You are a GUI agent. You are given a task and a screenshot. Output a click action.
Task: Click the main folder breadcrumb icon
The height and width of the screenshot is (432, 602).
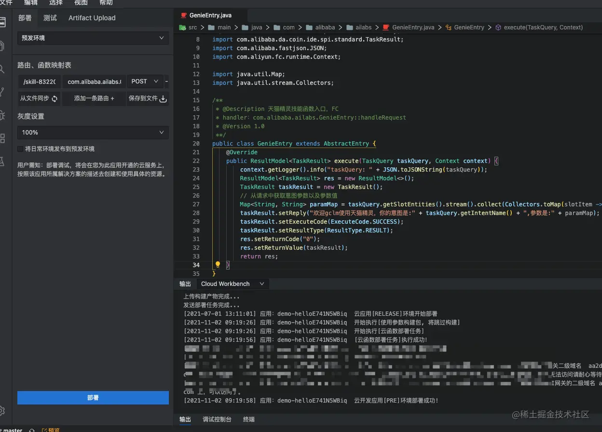(211, 27)
